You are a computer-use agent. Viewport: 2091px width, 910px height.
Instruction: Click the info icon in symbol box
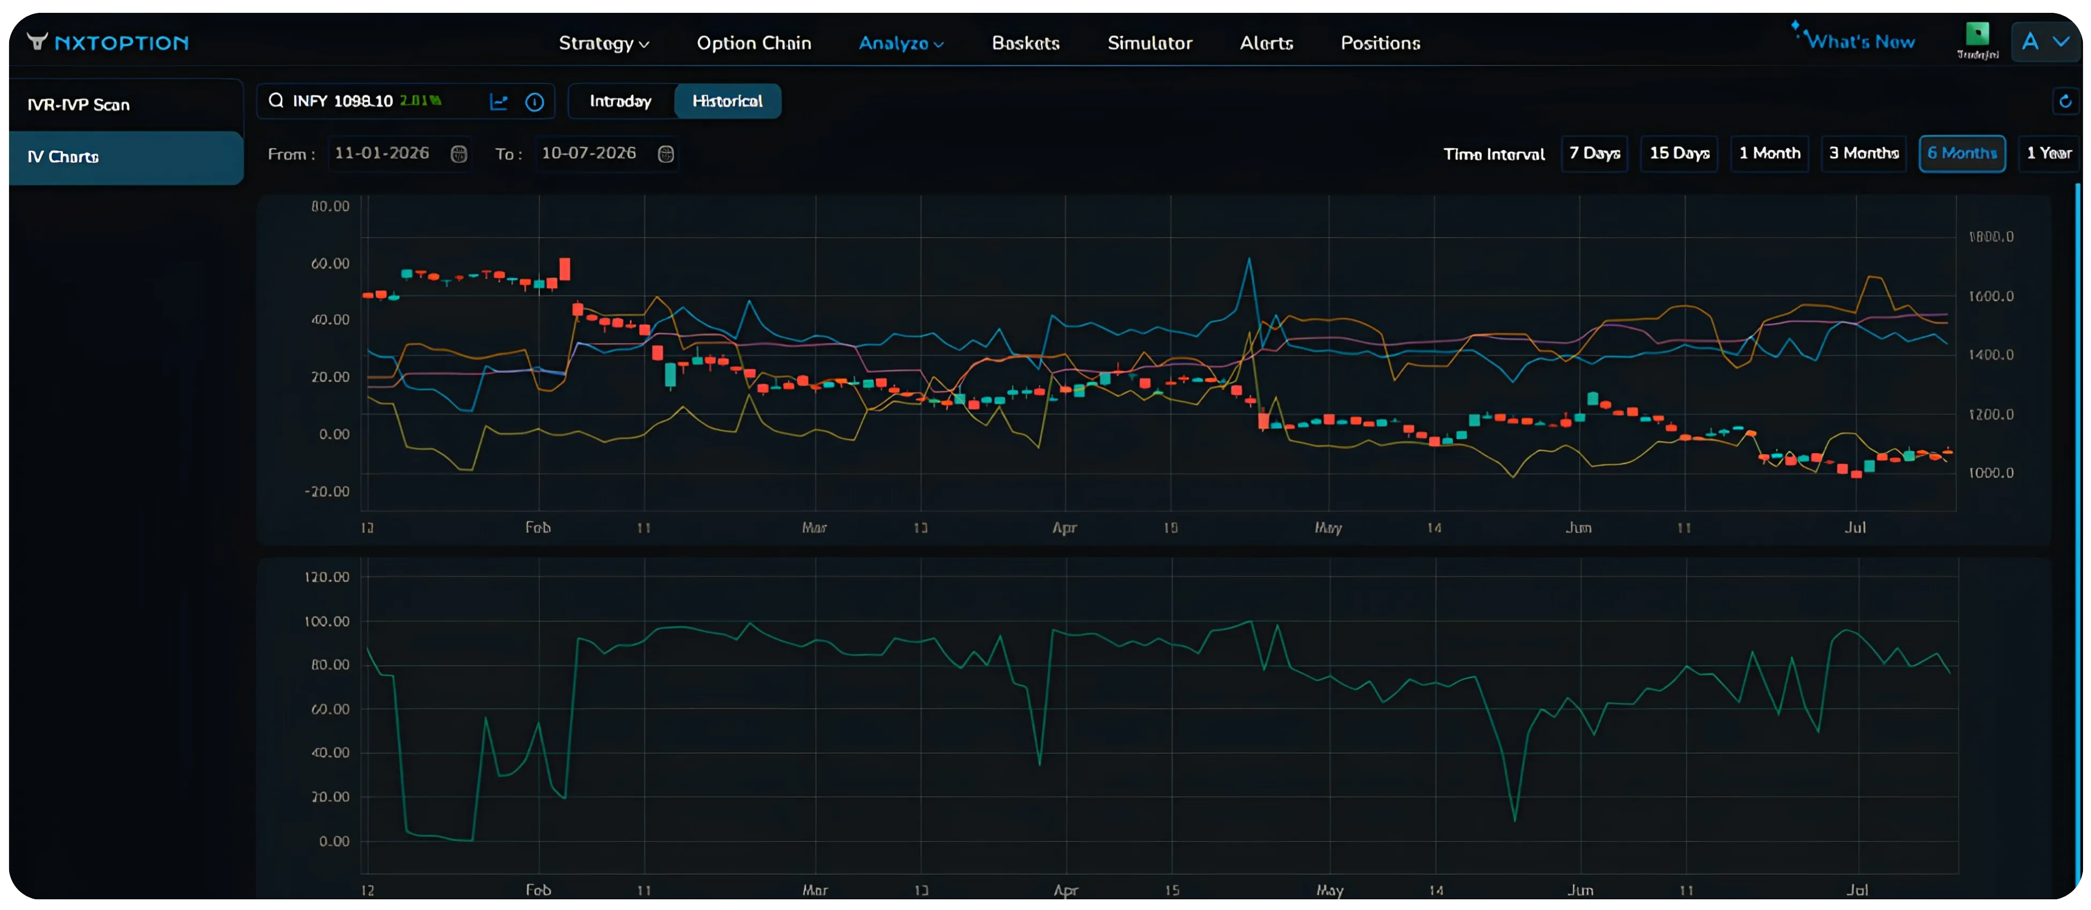[x=534, y=102]
